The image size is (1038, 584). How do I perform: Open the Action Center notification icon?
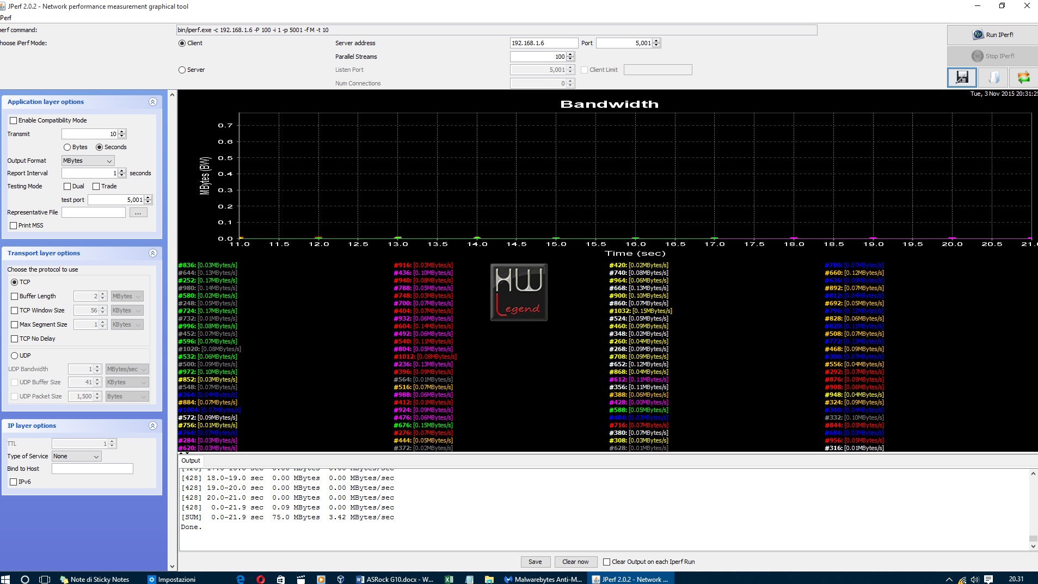(x=988, y=579)
